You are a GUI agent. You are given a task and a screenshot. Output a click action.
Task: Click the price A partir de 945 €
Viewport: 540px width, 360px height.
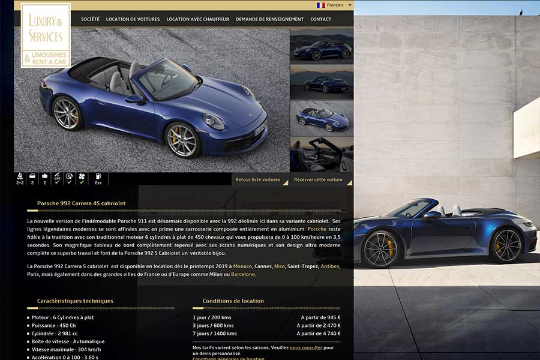point(320,317)
